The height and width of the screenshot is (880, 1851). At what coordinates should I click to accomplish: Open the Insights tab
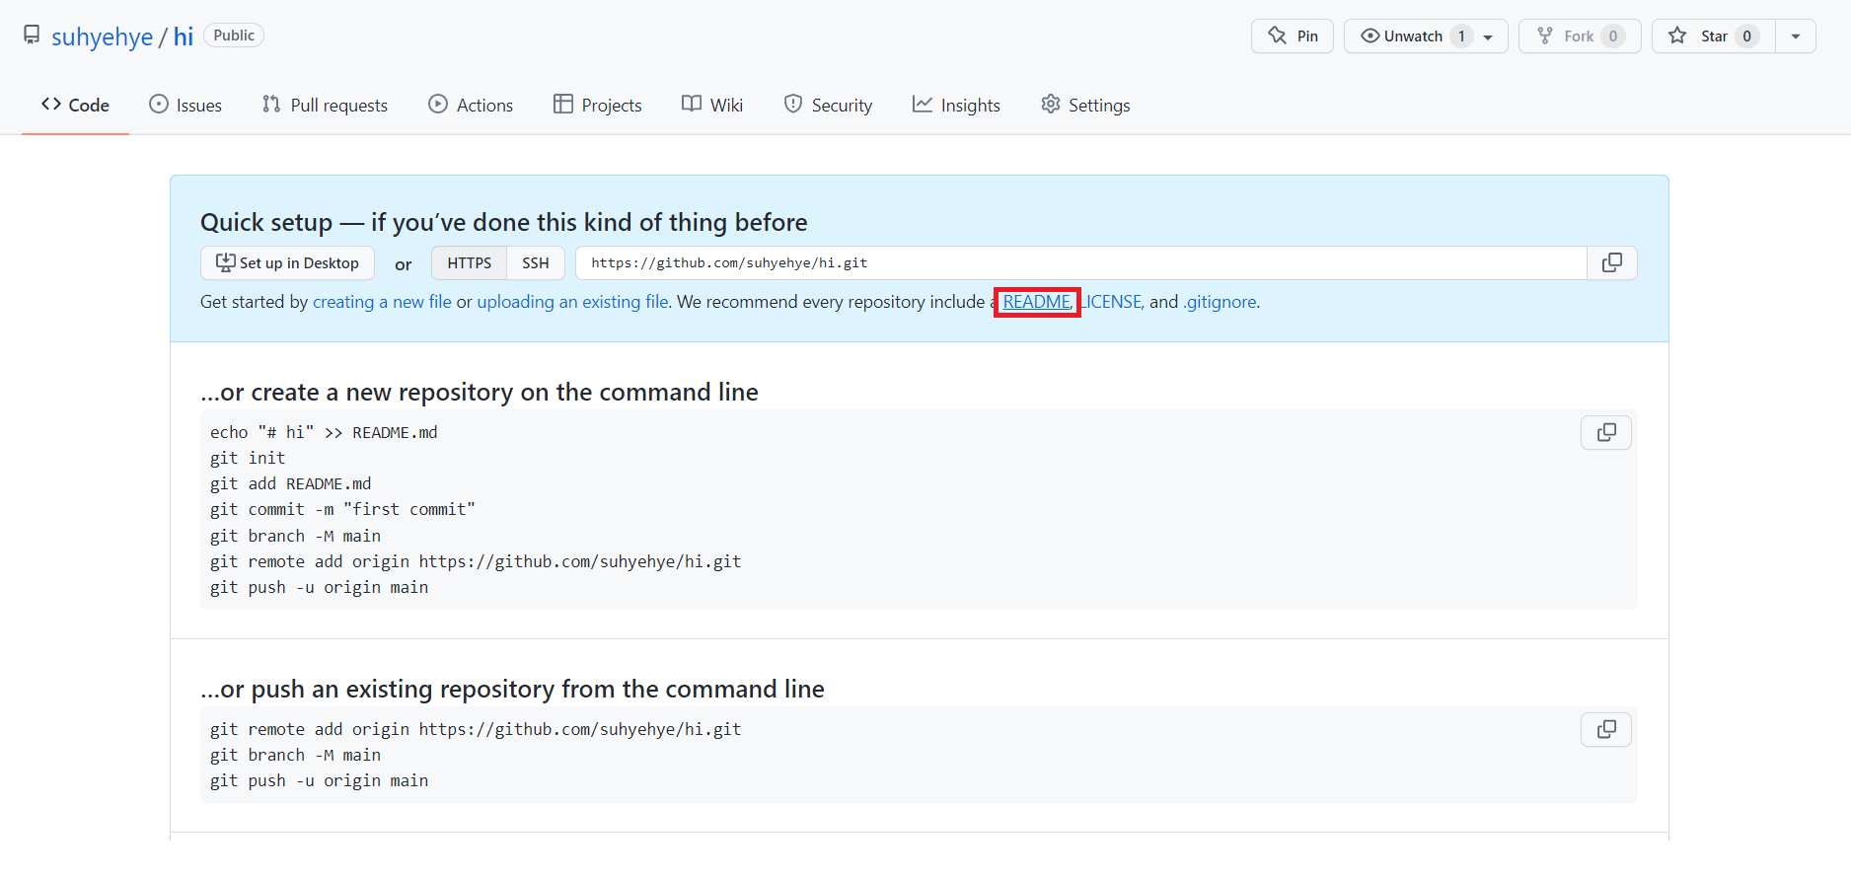(956, 105)
